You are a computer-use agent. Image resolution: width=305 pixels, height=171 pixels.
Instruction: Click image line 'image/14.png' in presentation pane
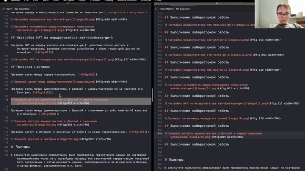[224, 55]
